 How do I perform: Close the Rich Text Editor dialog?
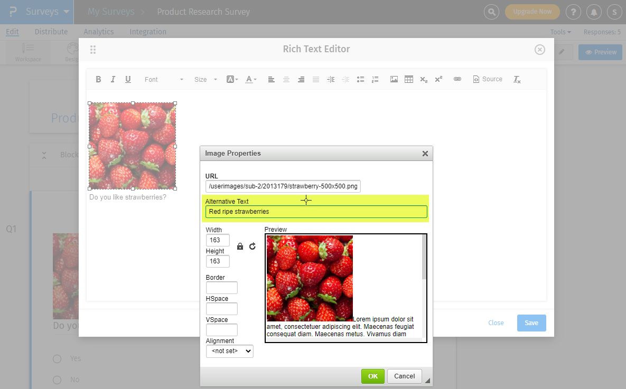(x=540, y=50)
